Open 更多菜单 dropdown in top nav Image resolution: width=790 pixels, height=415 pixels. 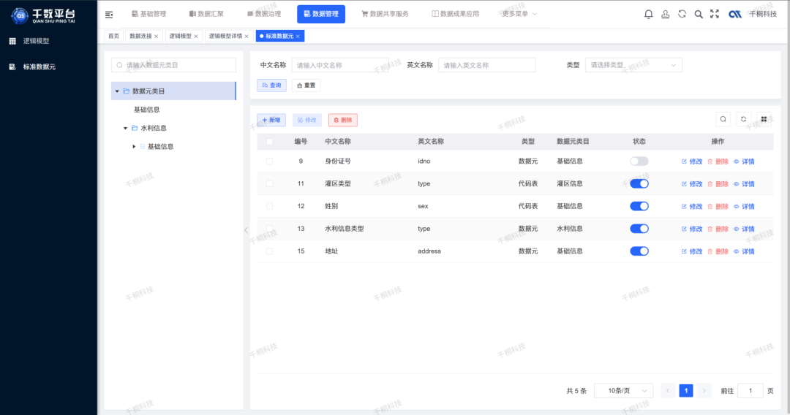[x=519, y=14]
